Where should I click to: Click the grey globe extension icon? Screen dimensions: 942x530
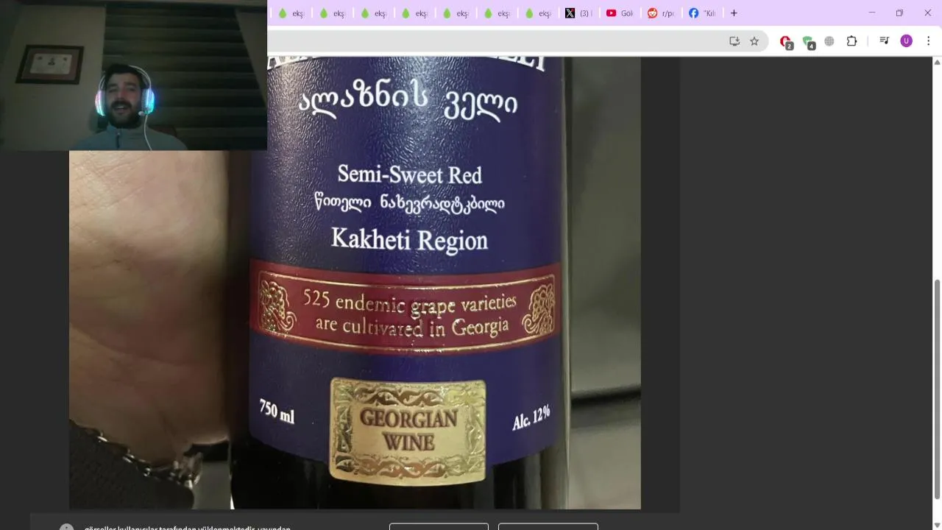[829, 41]
